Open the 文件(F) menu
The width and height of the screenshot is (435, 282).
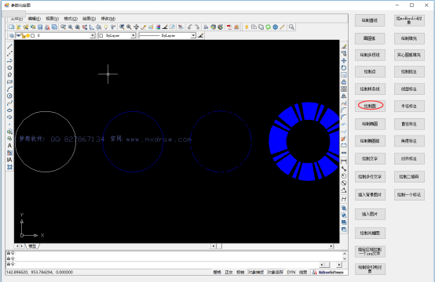click(16, 19)
